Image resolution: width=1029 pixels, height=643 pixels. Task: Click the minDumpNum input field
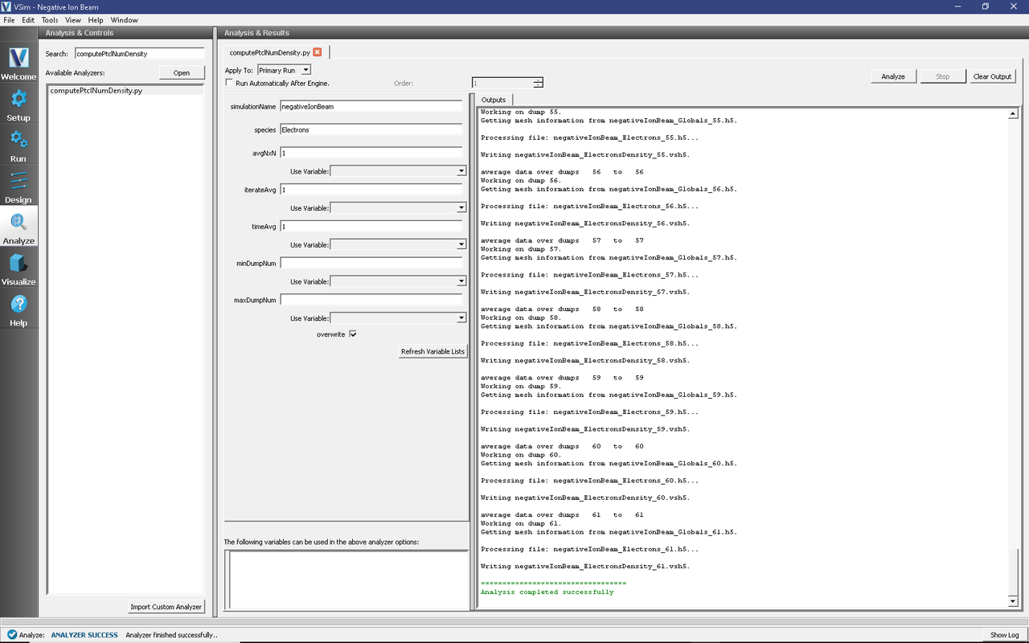pyautogui.click(x=371, y=263)
